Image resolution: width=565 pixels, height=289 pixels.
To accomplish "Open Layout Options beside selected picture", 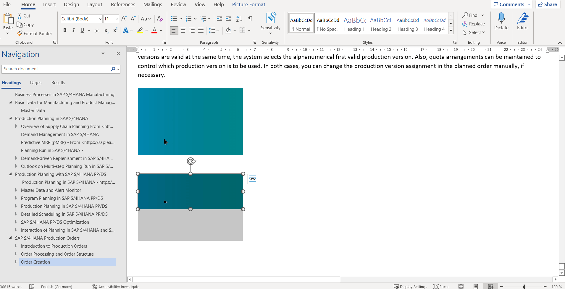I will click(253, 179).
